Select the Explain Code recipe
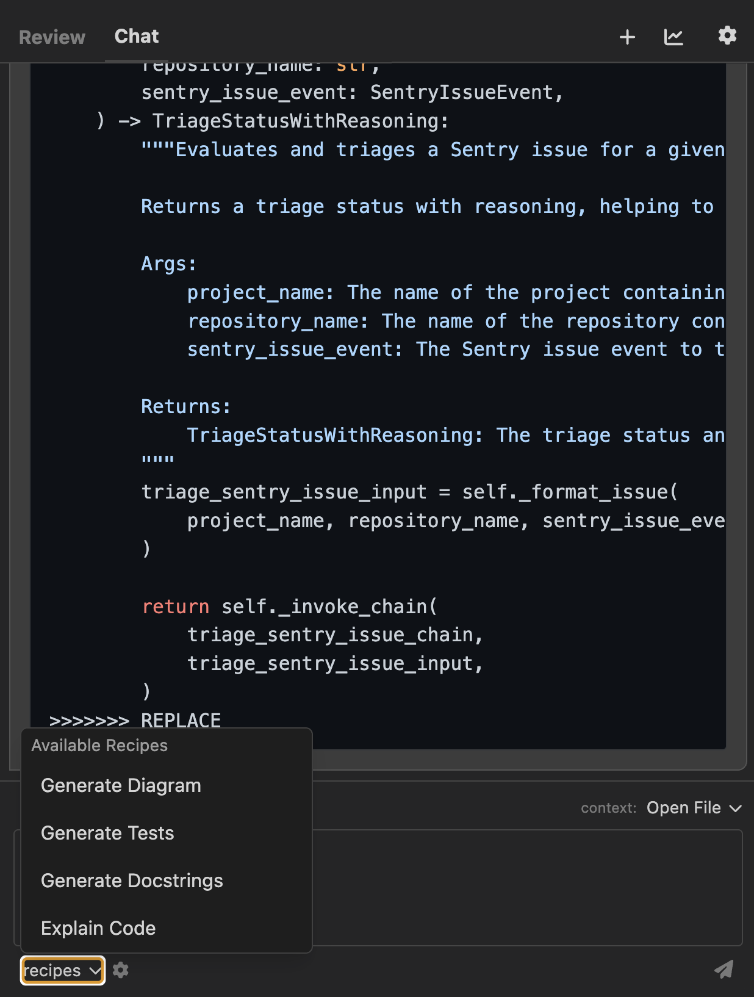Image resolution: width=754 pixels, height=997 pixels. click(x=98, y=928)
